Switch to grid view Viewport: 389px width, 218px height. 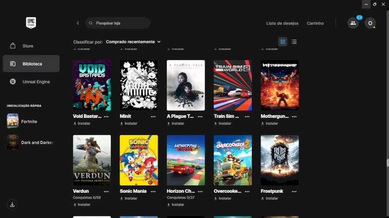pyautogui.click(x=283, y=42)
